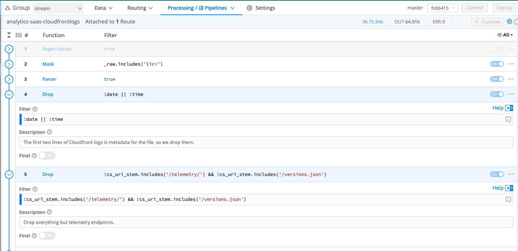Open the stream group dropdown
The height and width of the screenshot is (251, 518).
58,8
